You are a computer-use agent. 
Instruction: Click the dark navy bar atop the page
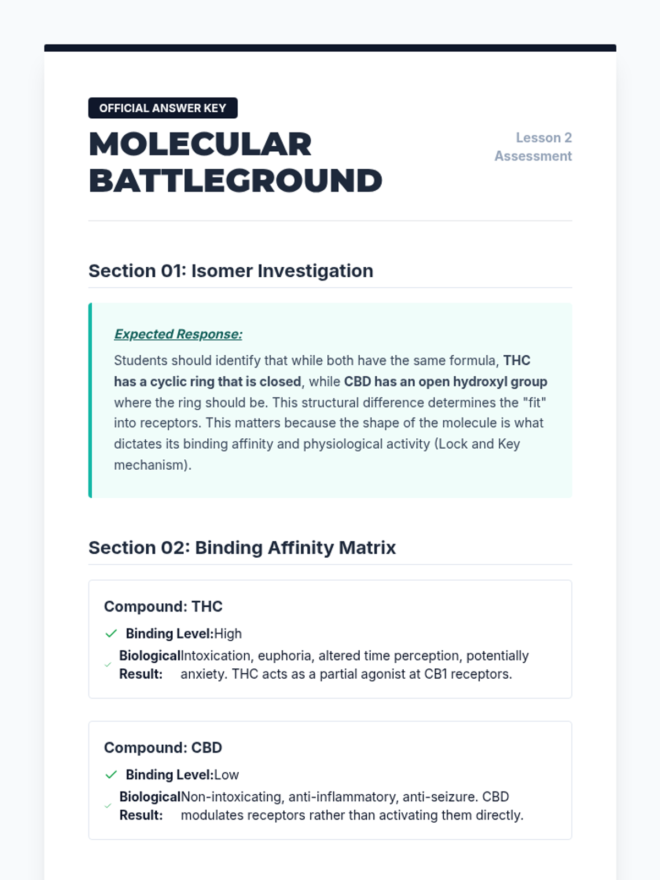(x=330, y=48)
